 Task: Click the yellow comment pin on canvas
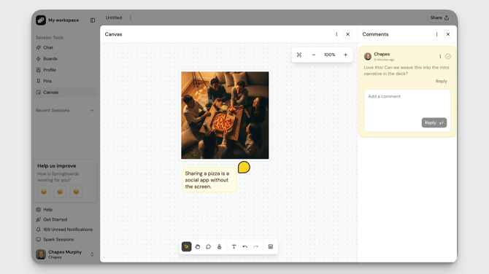244,167
